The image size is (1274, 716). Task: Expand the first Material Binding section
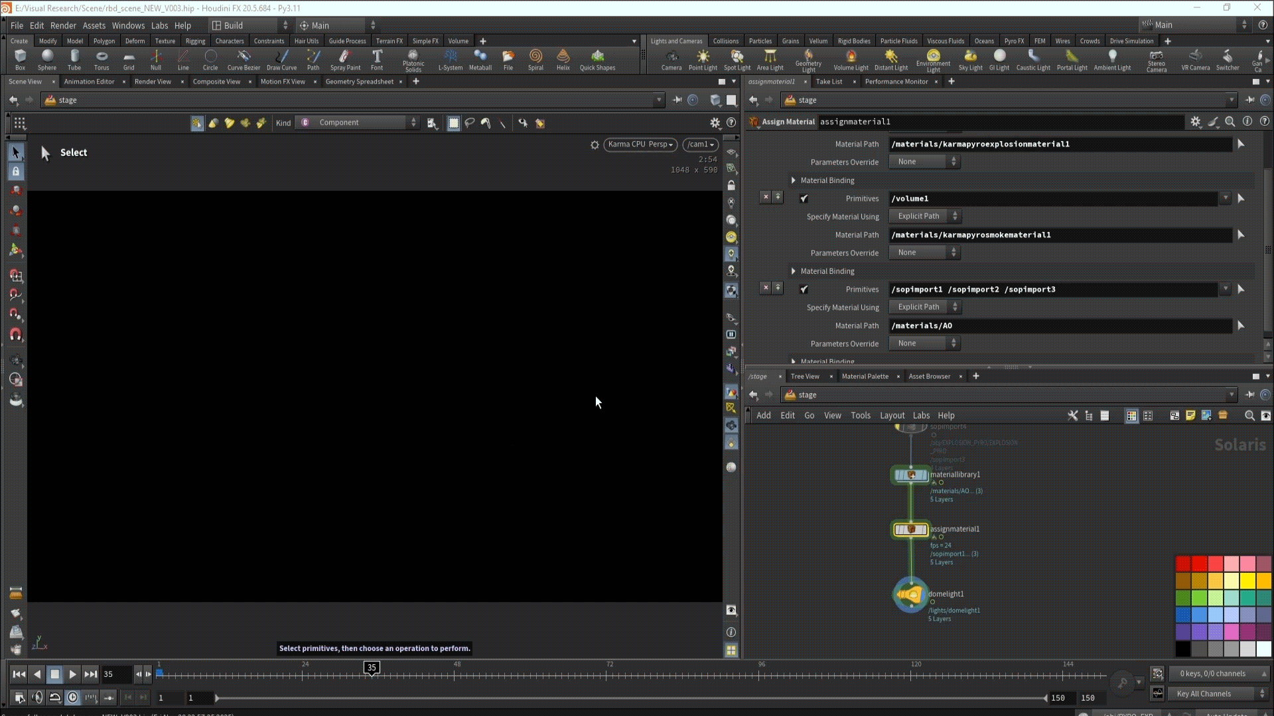[794, 180]
